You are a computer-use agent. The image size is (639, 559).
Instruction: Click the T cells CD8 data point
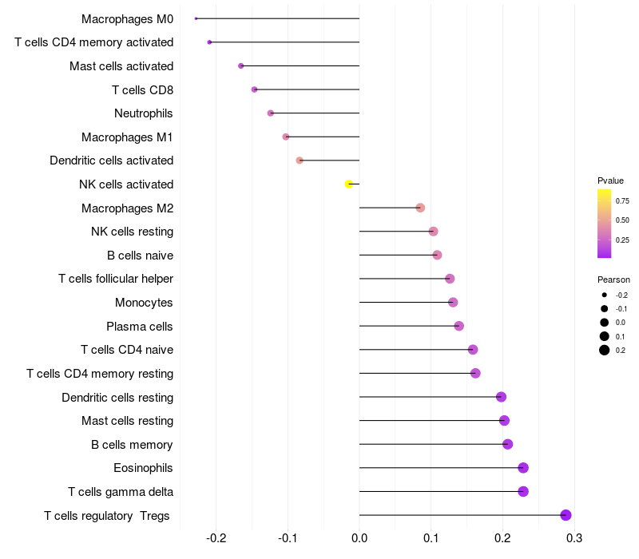[254, 89]
